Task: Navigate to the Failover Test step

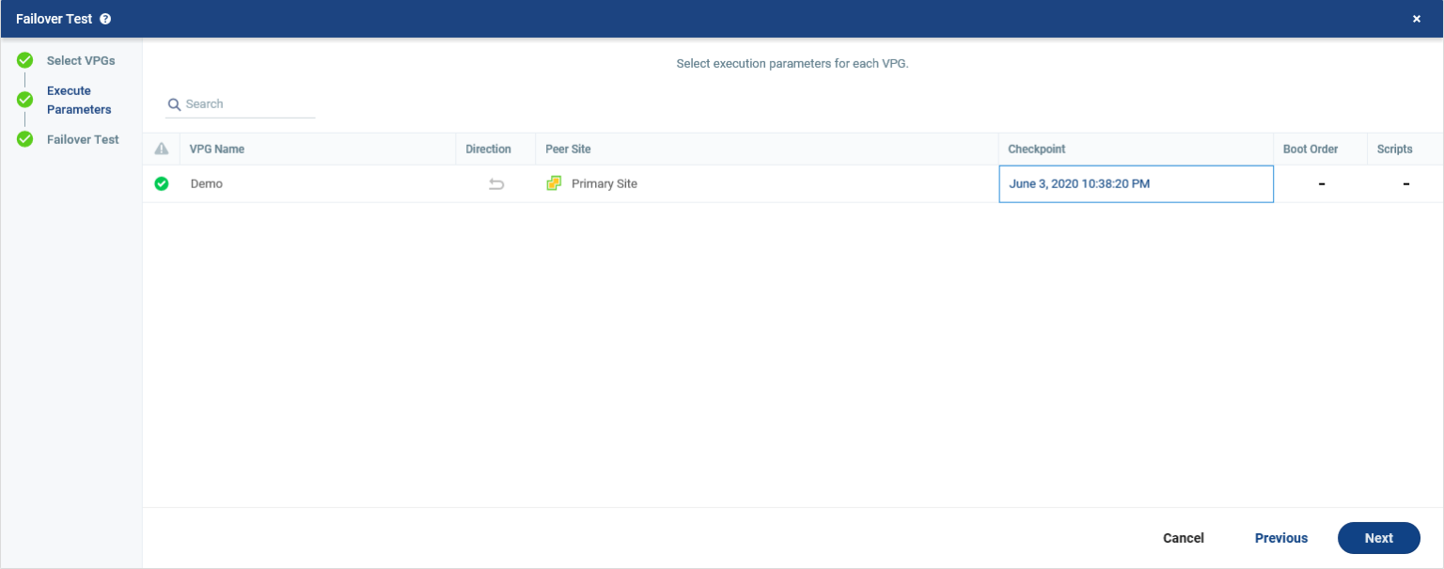Action: [x=83, y=139]
